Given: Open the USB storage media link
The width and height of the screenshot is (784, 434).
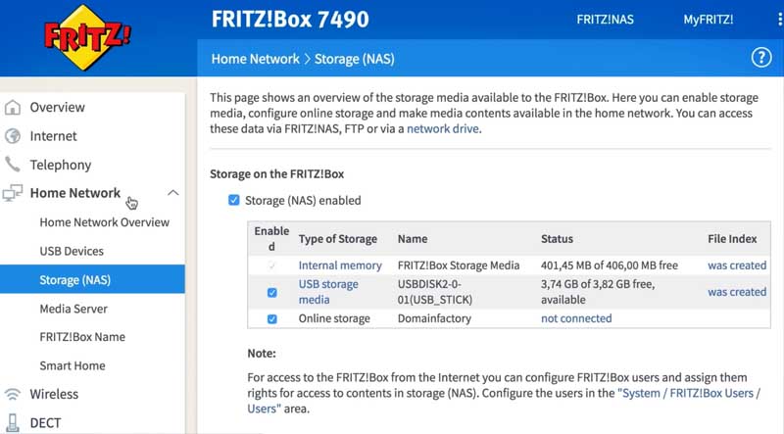Looking at the screenshot, I should (328, 292).
